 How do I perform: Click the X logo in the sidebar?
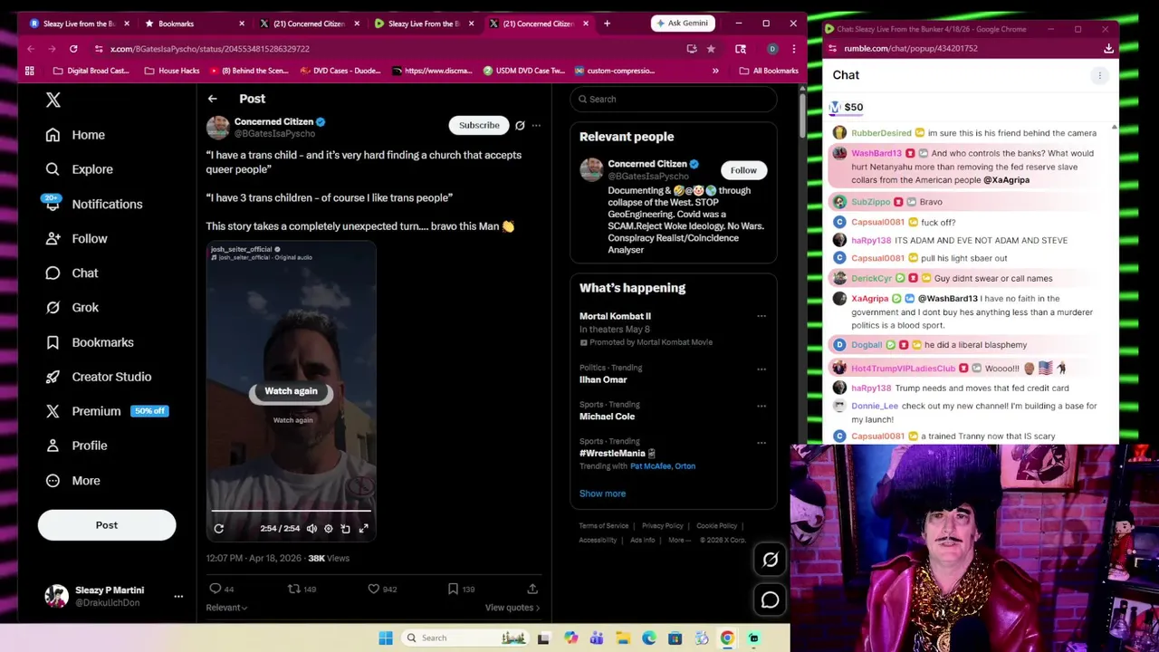click(x=53, y=100)
